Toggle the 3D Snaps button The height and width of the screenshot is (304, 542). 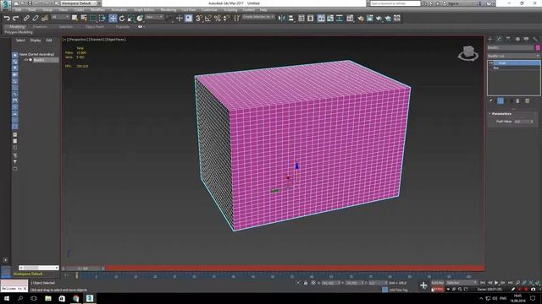click(x=199, y=19)
